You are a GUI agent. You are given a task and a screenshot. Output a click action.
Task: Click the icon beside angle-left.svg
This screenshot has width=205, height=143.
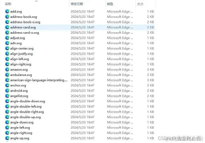[7, 128]
